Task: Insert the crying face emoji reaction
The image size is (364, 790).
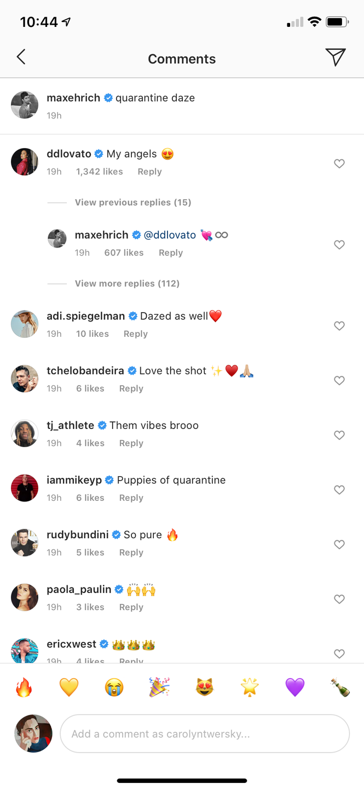Action: pos(114,687)
